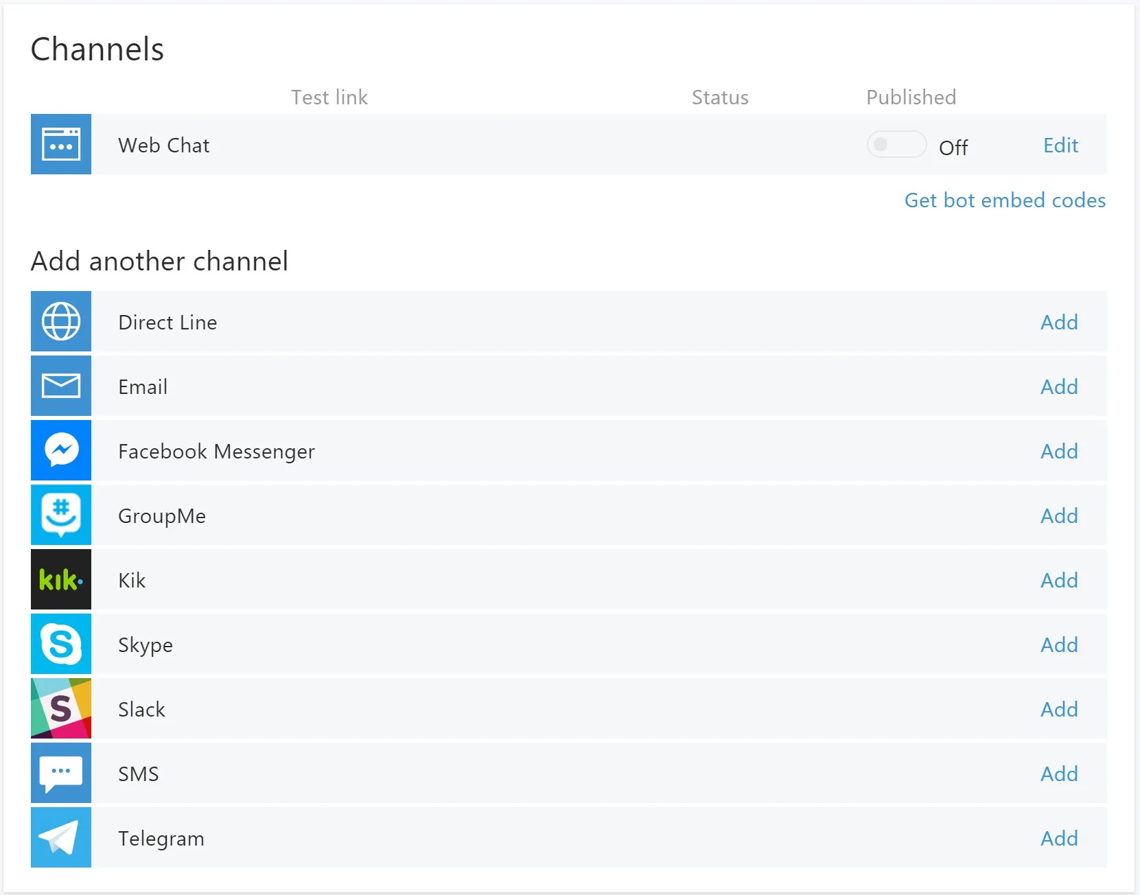Add the Facebook Messenger channel
This screenshot has height=895, width=1140.
(x=1059, y=452)
